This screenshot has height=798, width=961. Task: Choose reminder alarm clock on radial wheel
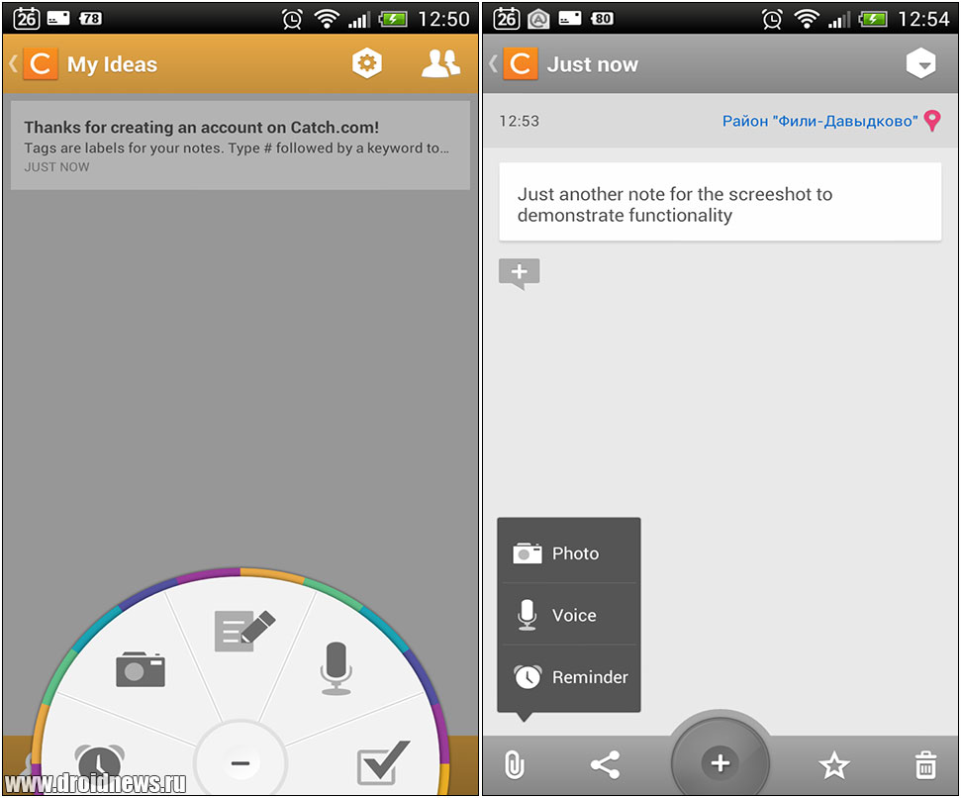pyautogui.click(x=99, y=763)
